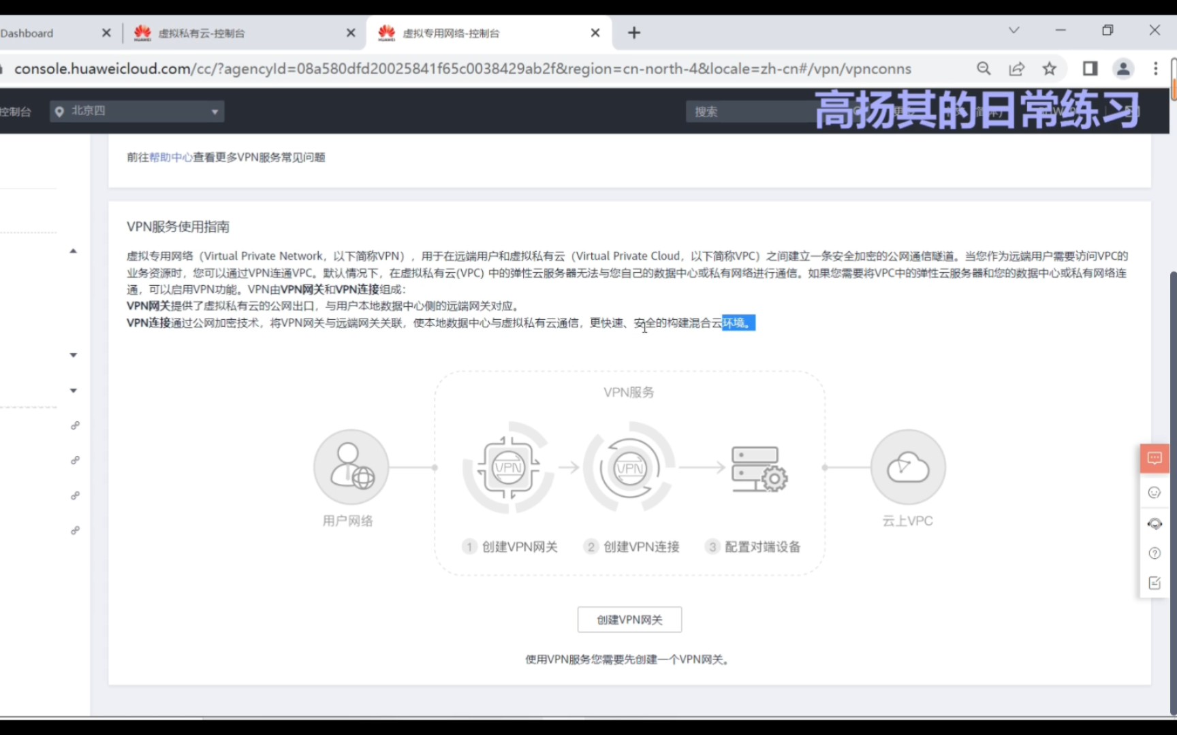Image resolution: width=1177 pixels, height=735 pixels.
Task: Click the fourth sidebar external link icon
Action: (x=75, y=530)
